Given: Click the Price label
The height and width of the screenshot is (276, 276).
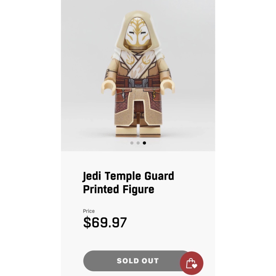Looking at the screenshot, I should tap(89, 211).
